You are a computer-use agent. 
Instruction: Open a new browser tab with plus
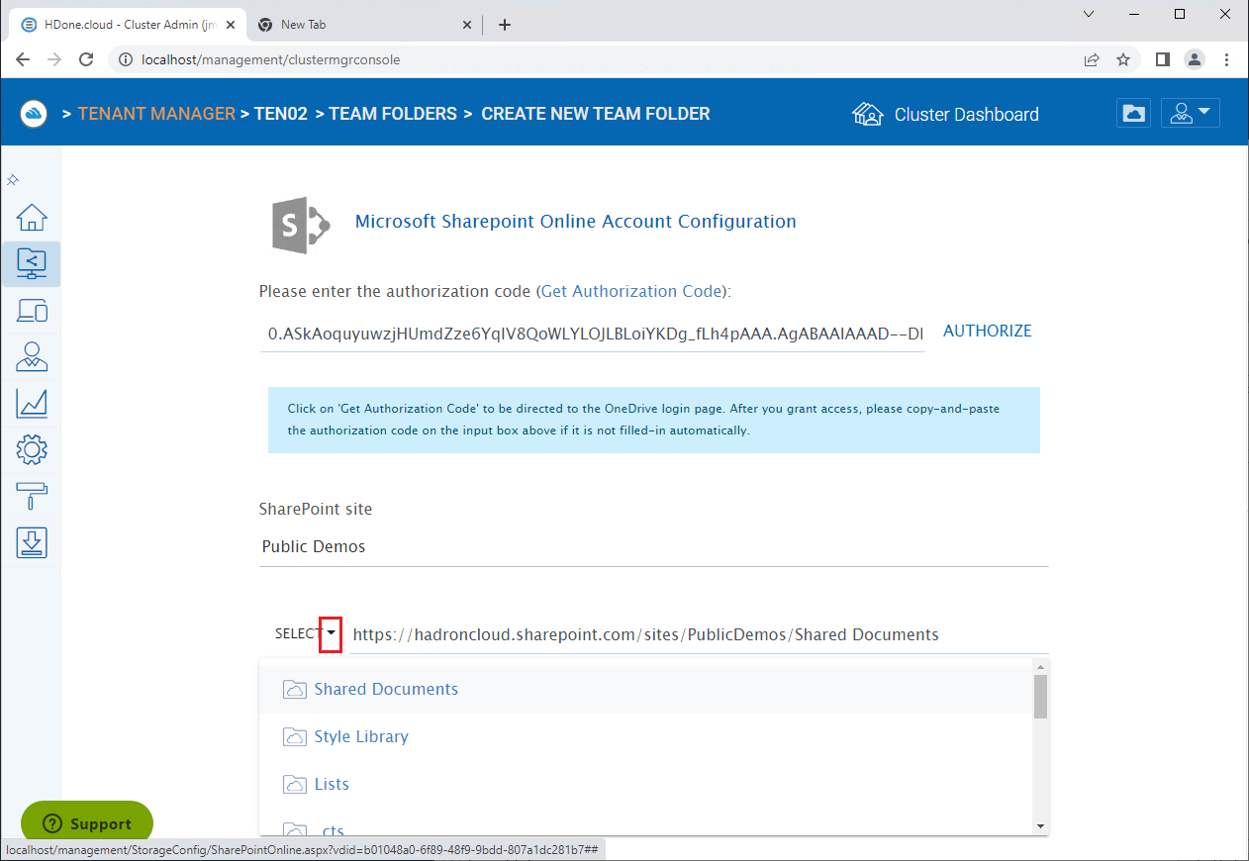coord(505,25)
